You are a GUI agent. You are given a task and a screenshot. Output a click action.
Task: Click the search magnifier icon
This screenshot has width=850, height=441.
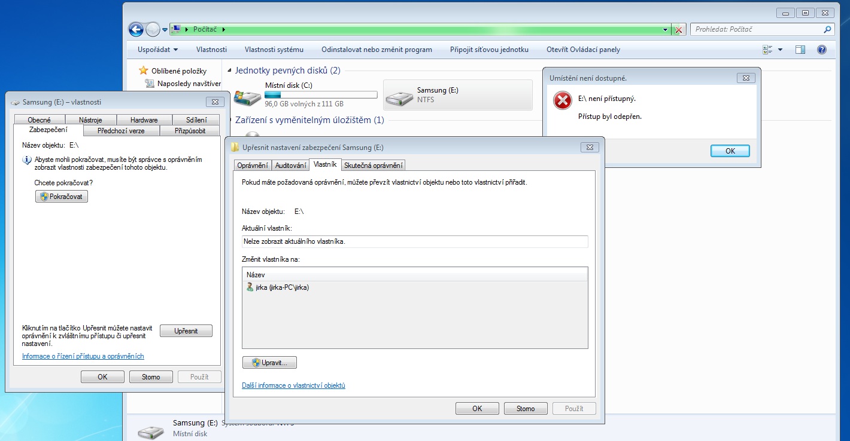827,29
